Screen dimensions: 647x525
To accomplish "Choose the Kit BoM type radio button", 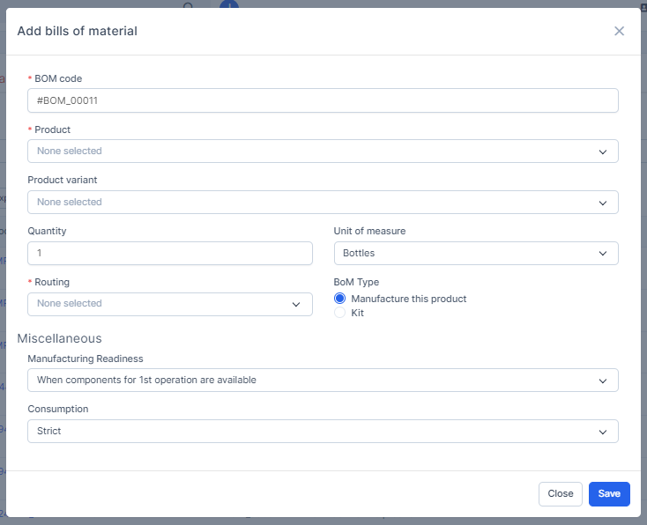I will [x=340, y=313].
